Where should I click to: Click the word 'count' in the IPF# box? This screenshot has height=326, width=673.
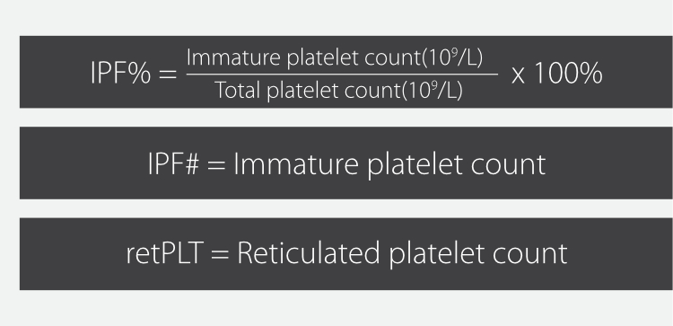[508, 164]
